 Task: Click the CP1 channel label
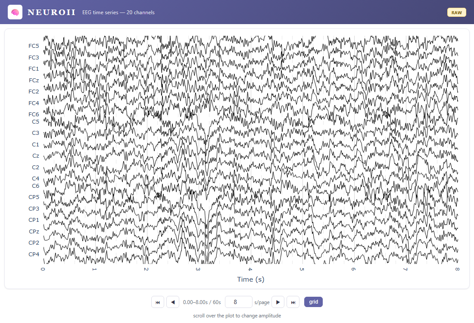[34, 220]
